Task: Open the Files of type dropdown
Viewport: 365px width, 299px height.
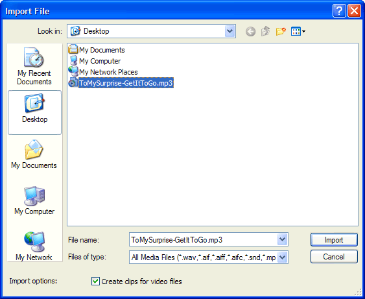Action: point(283,257)
